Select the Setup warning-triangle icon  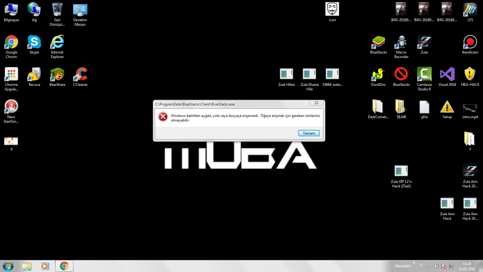447,109
